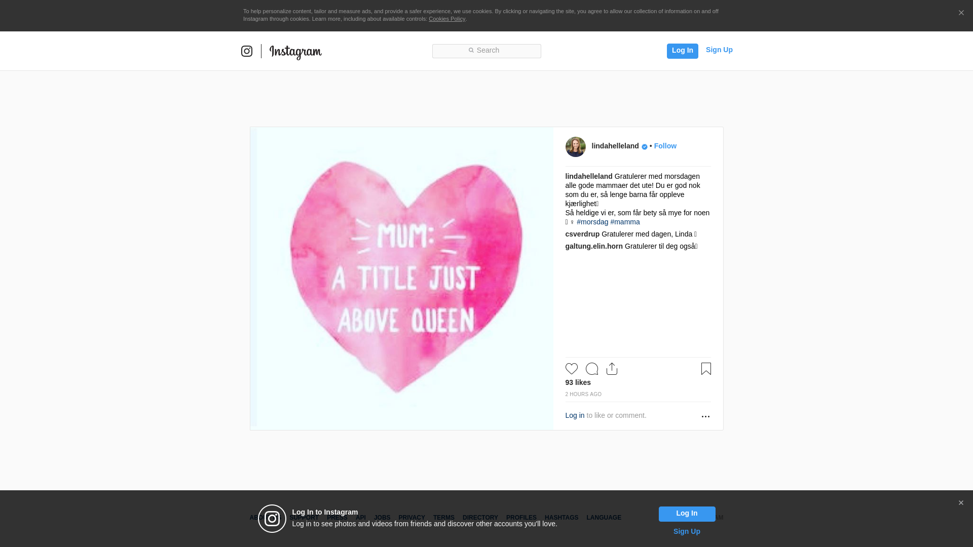Open lindahelleland profile picture
The width and height of the screenshot is (973, 547).
pos(575,147)
